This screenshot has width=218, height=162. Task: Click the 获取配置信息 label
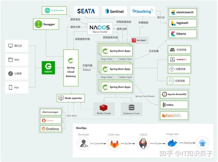124,22
